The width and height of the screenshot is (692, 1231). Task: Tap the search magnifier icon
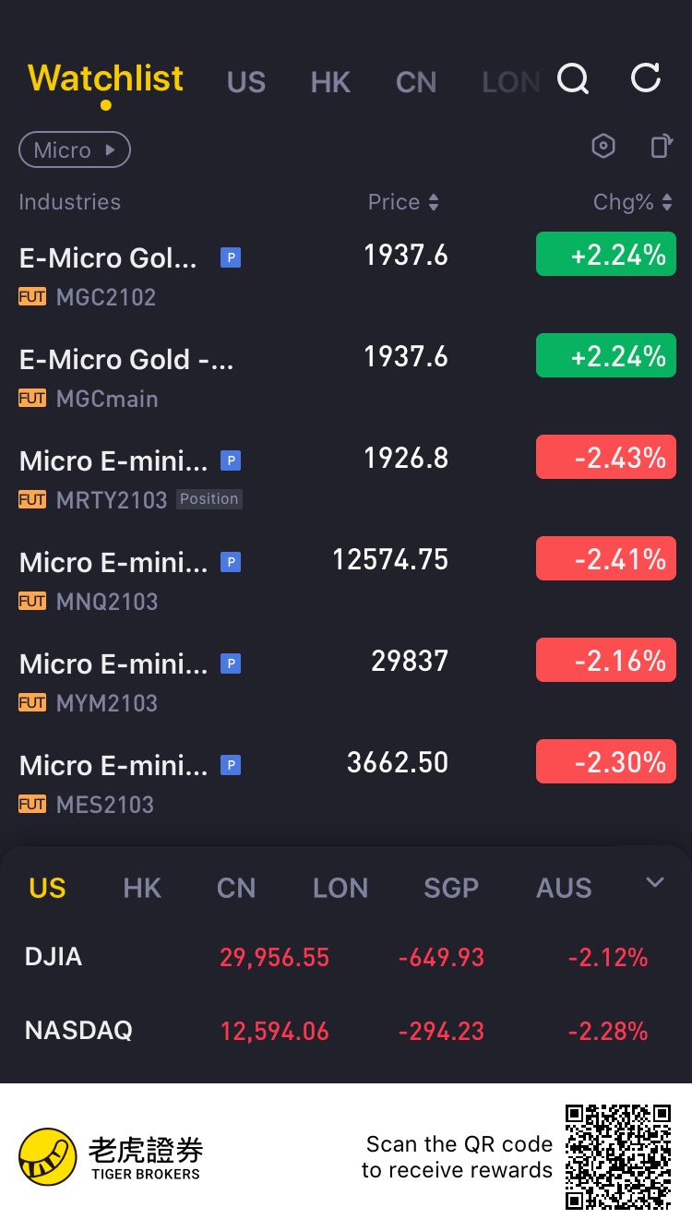[x=573, y=79]
